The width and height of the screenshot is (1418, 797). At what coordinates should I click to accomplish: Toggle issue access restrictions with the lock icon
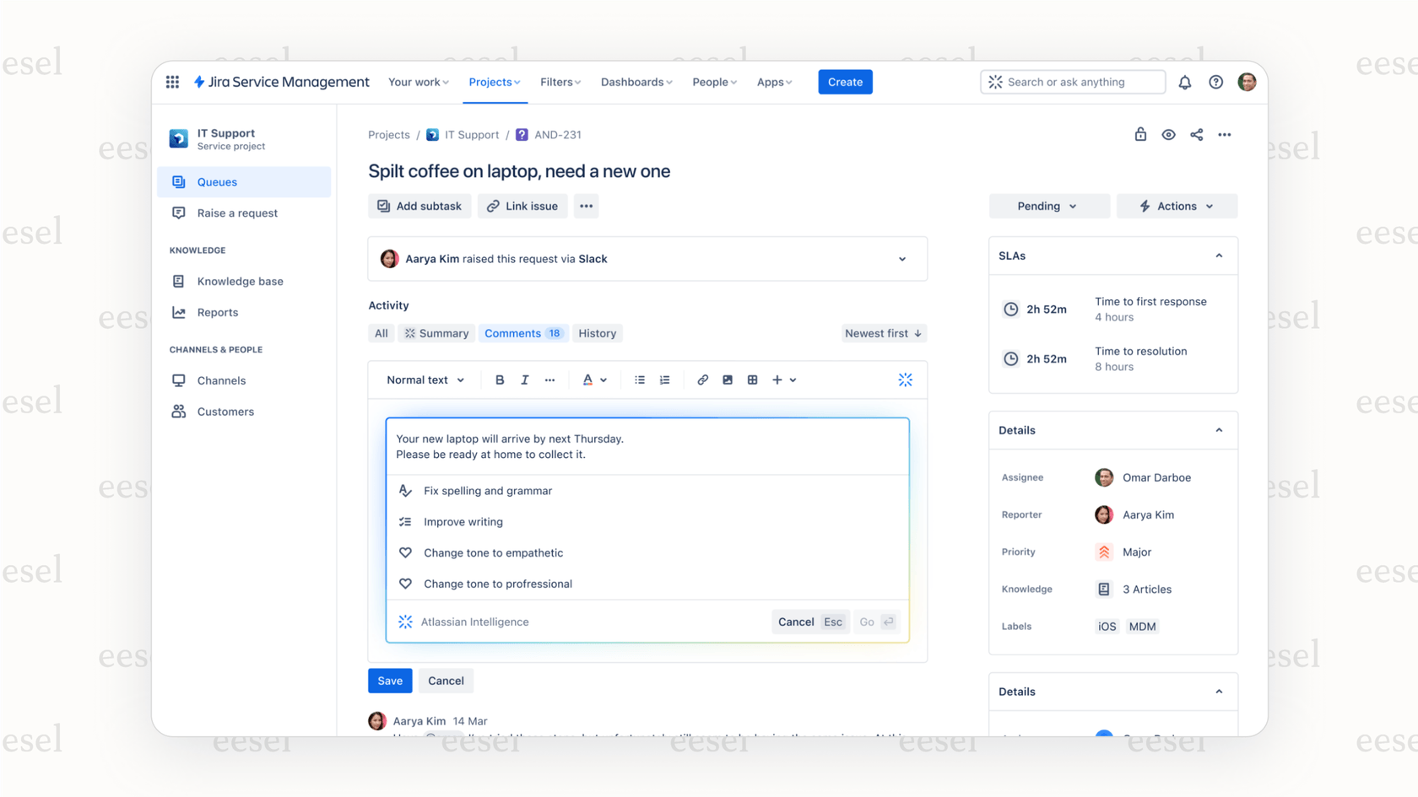tap(1140, 134)
